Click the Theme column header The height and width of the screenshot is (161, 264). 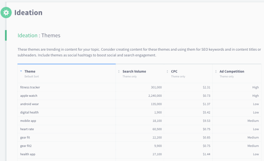click(x=66, y=74)
